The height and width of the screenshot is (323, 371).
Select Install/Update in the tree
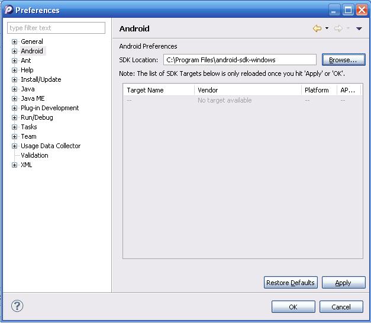(x=41, y=79)
